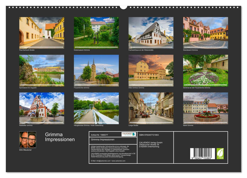
Task: Click the Standesamt Grimma thumbnail
Action: [x=205, y=32]
